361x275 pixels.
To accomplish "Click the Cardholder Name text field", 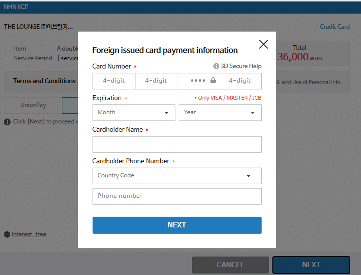I will pyautogui.click(x=177, y=144).
